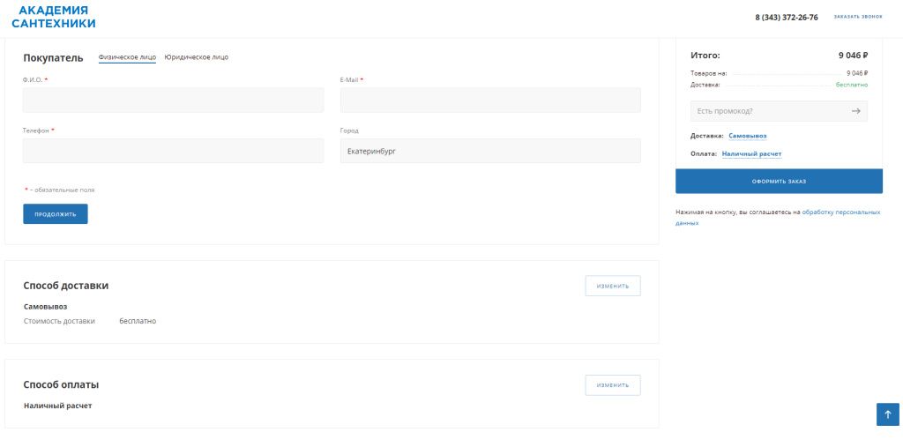The width and height of the screenshot is (903, 447).
Task: Click Изменить in Способ оплаты section
Action: 613,385
